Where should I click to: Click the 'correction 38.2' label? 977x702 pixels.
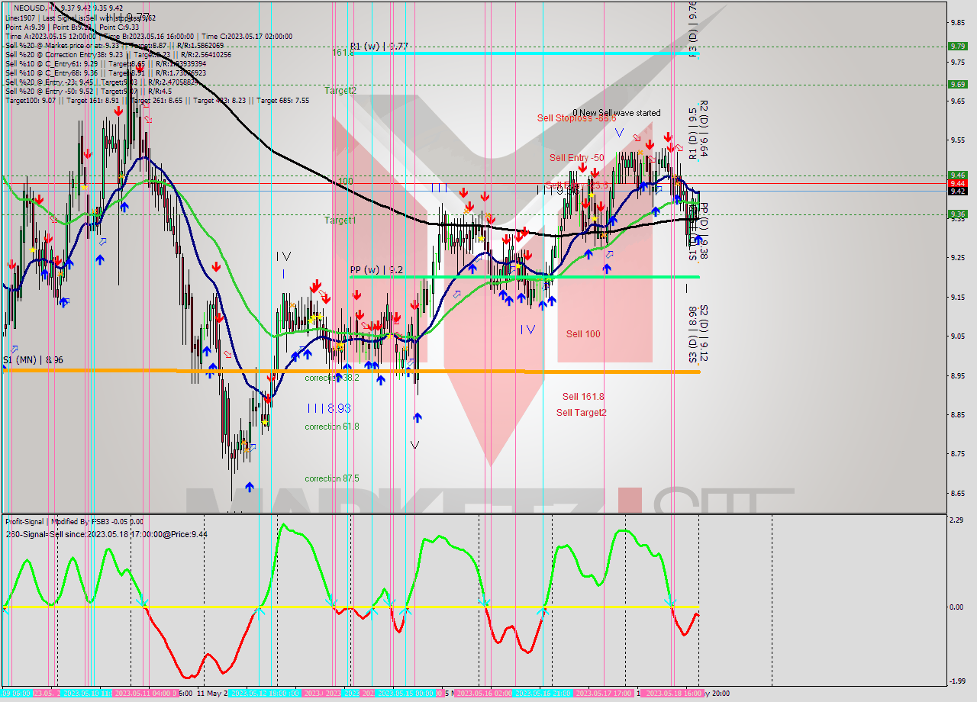[332, 378]
